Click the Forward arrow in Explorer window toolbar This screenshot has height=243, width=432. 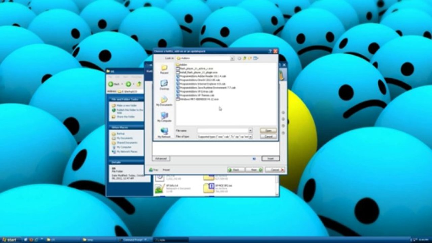click(x=128, y=84)
